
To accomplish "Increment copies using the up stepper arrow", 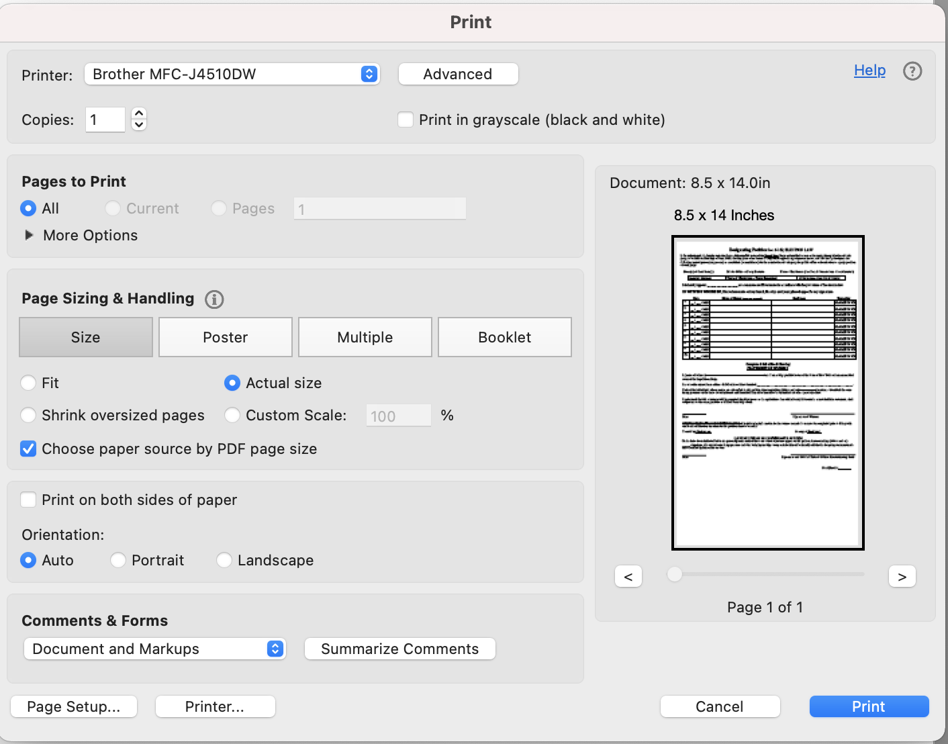I will [x=138, y=114].
